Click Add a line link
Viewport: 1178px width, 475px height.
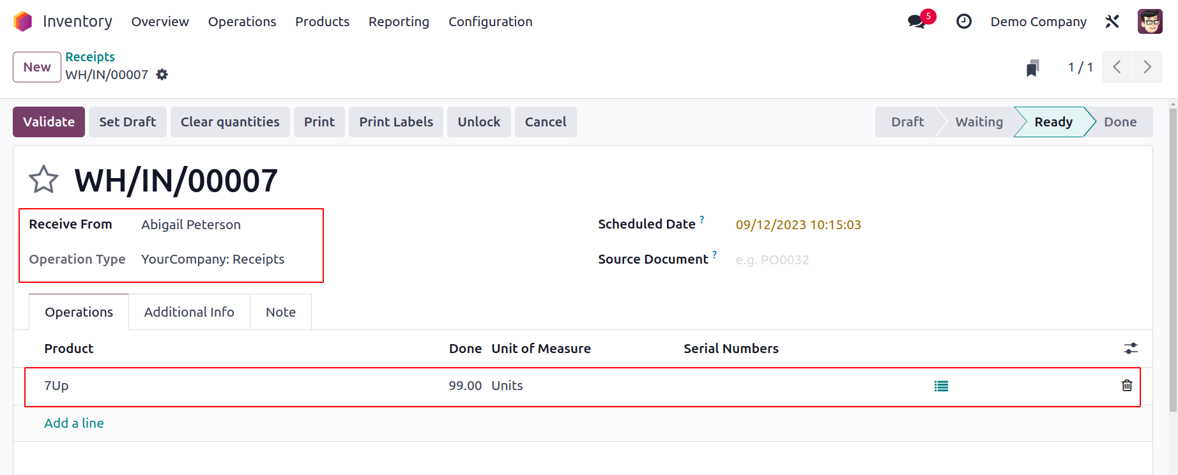tap(74, 423)
